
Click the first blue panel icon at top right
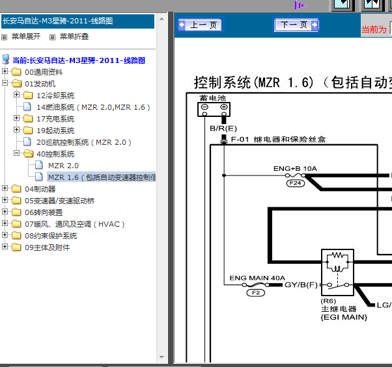343,5
